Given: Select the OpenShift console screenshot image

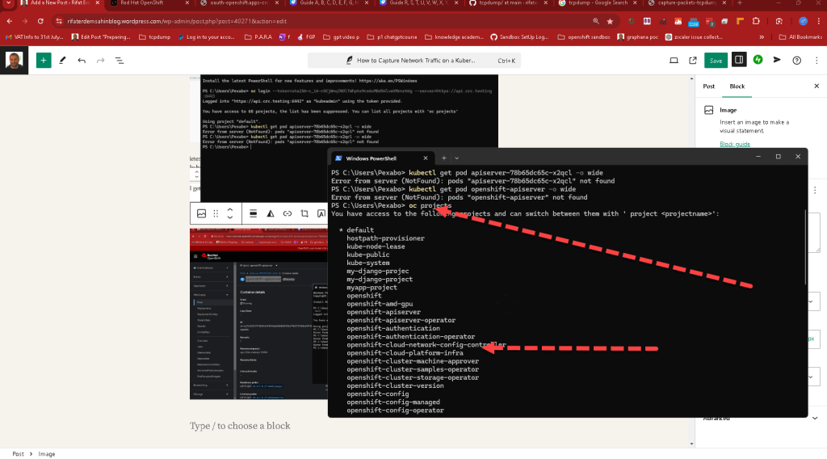Looking at the screenshot, I should [x=258, y=314].
